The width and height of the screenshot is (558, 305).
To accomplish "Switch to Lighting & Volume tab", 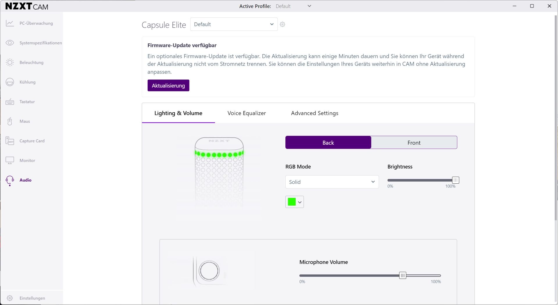I will point(178,113).
